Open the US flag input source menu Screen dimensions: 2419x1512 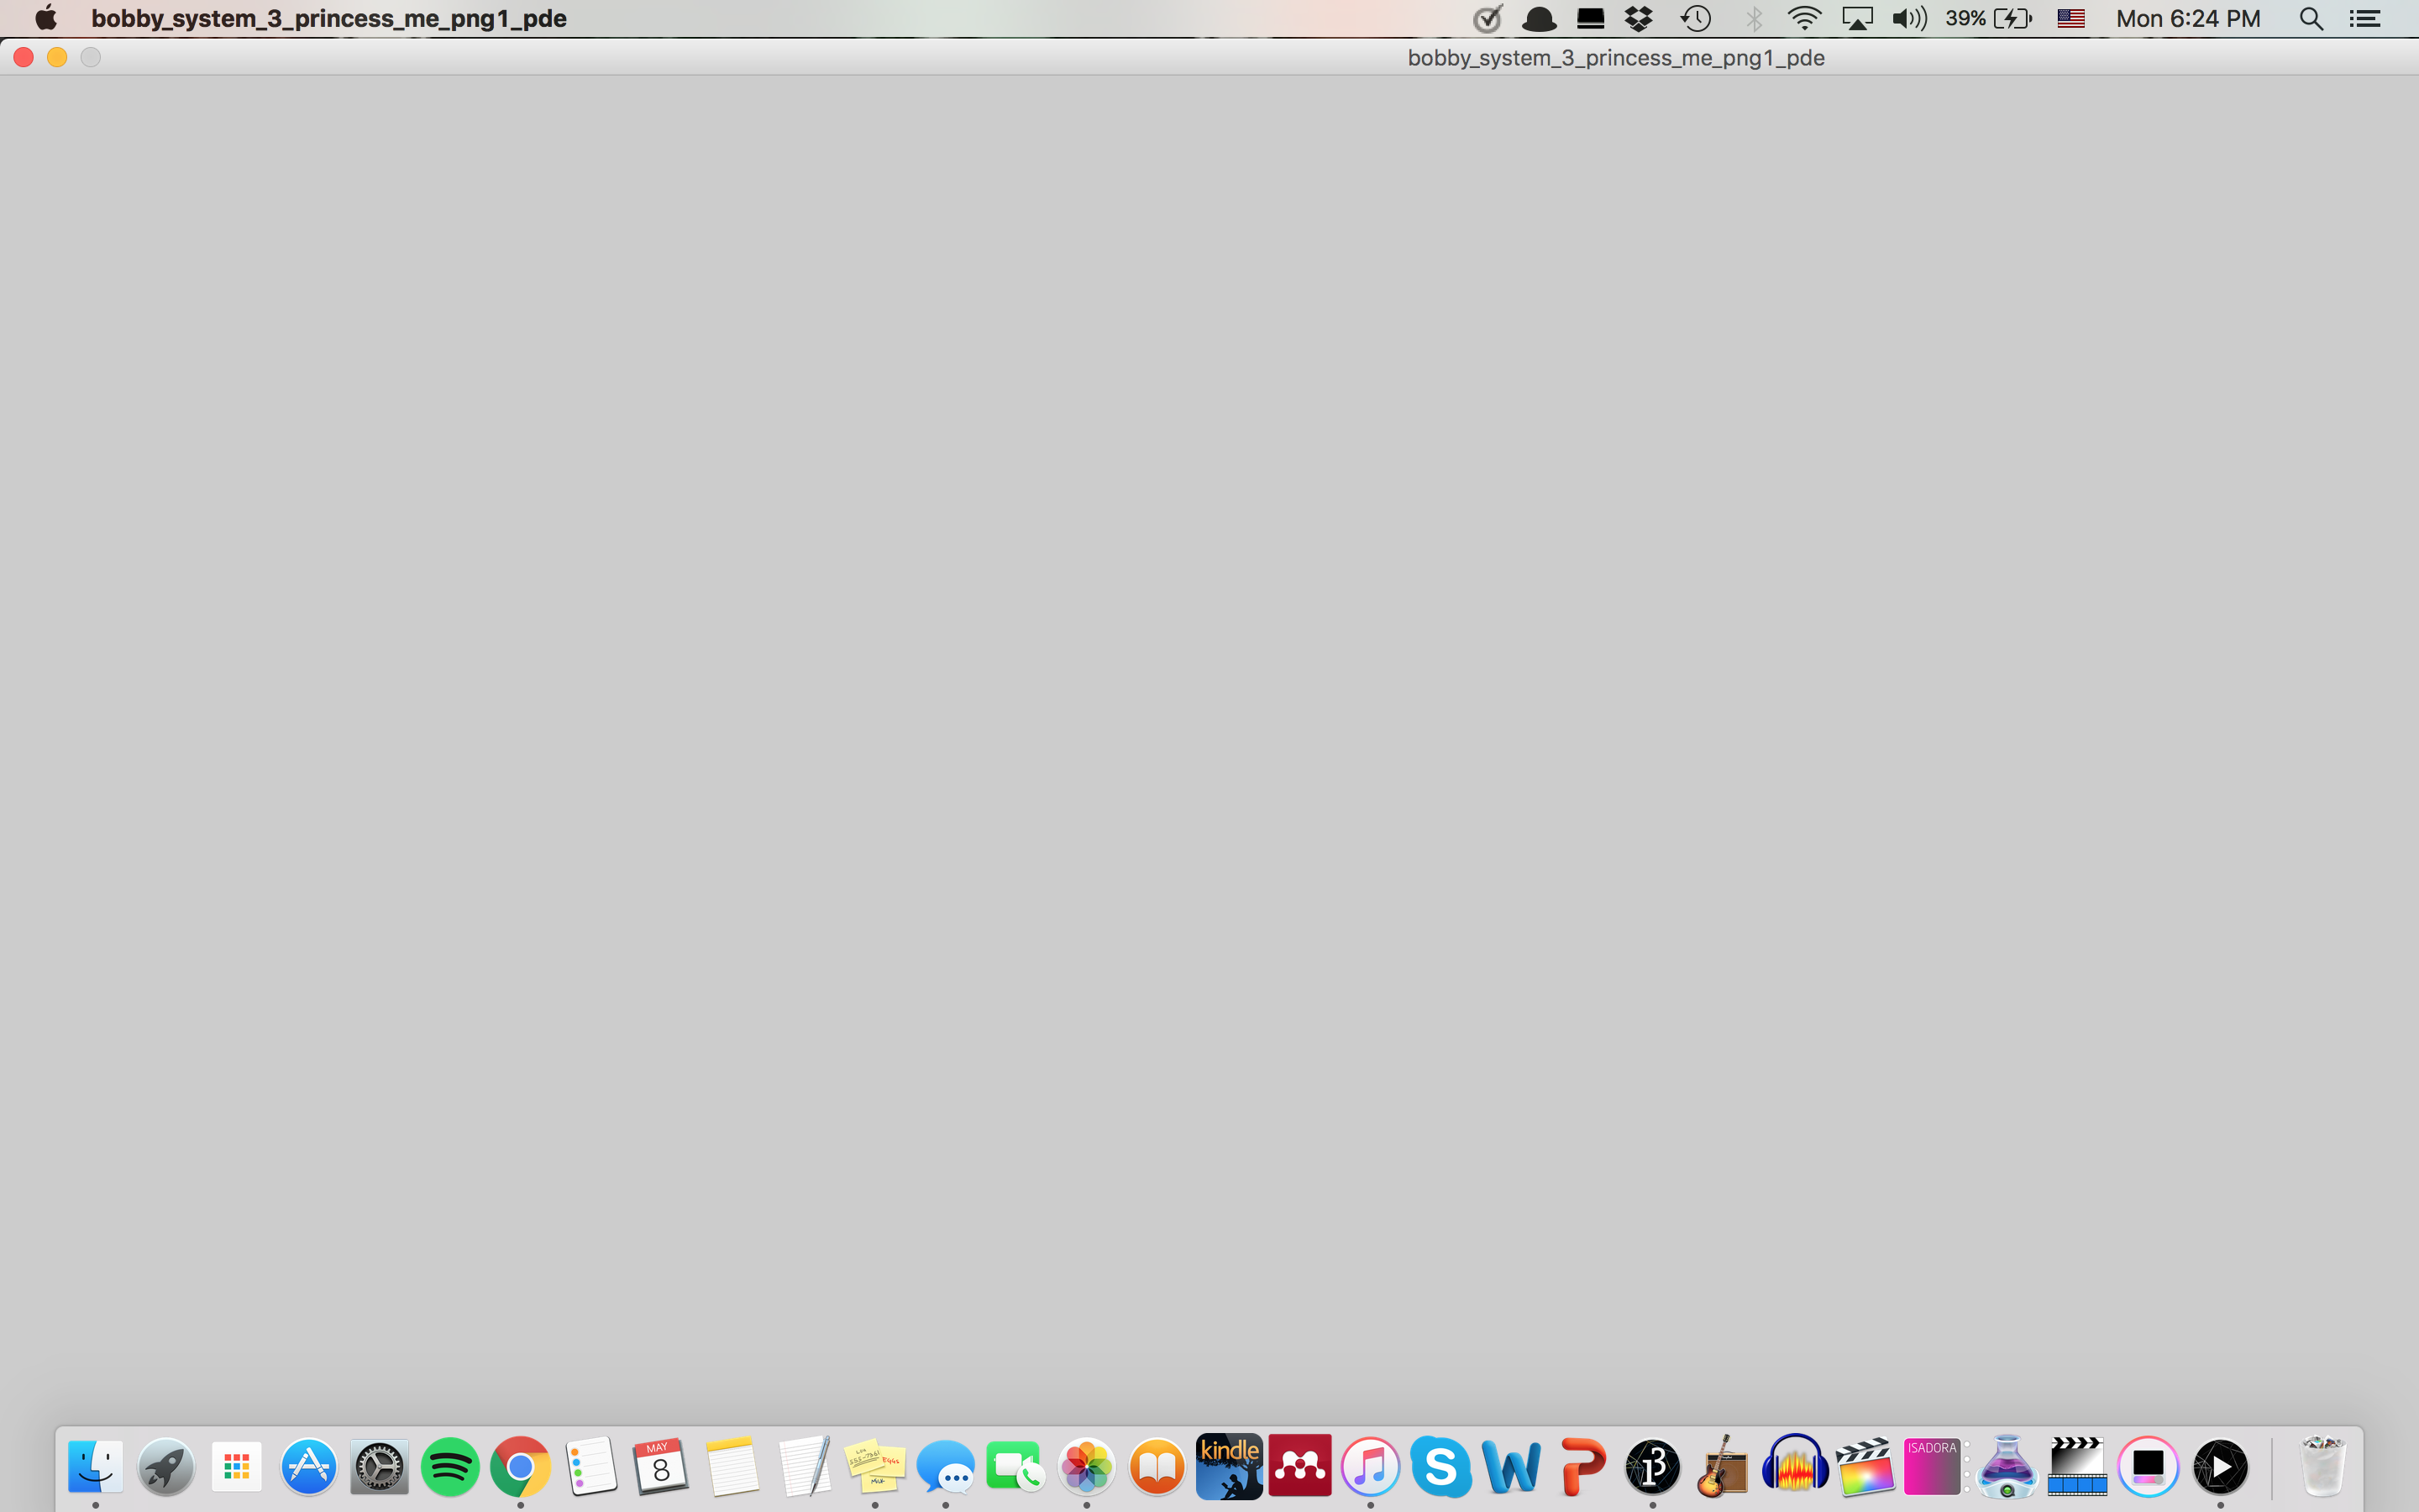tap(2071, 18)
